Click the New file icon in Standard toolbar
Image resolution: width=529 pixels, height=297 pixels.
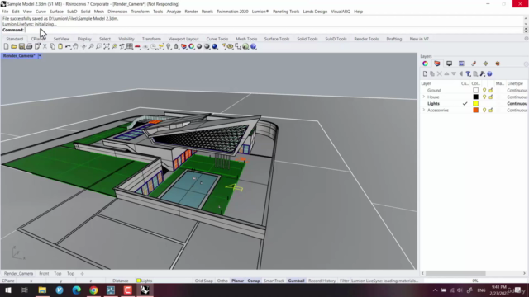tap(6, 46)
